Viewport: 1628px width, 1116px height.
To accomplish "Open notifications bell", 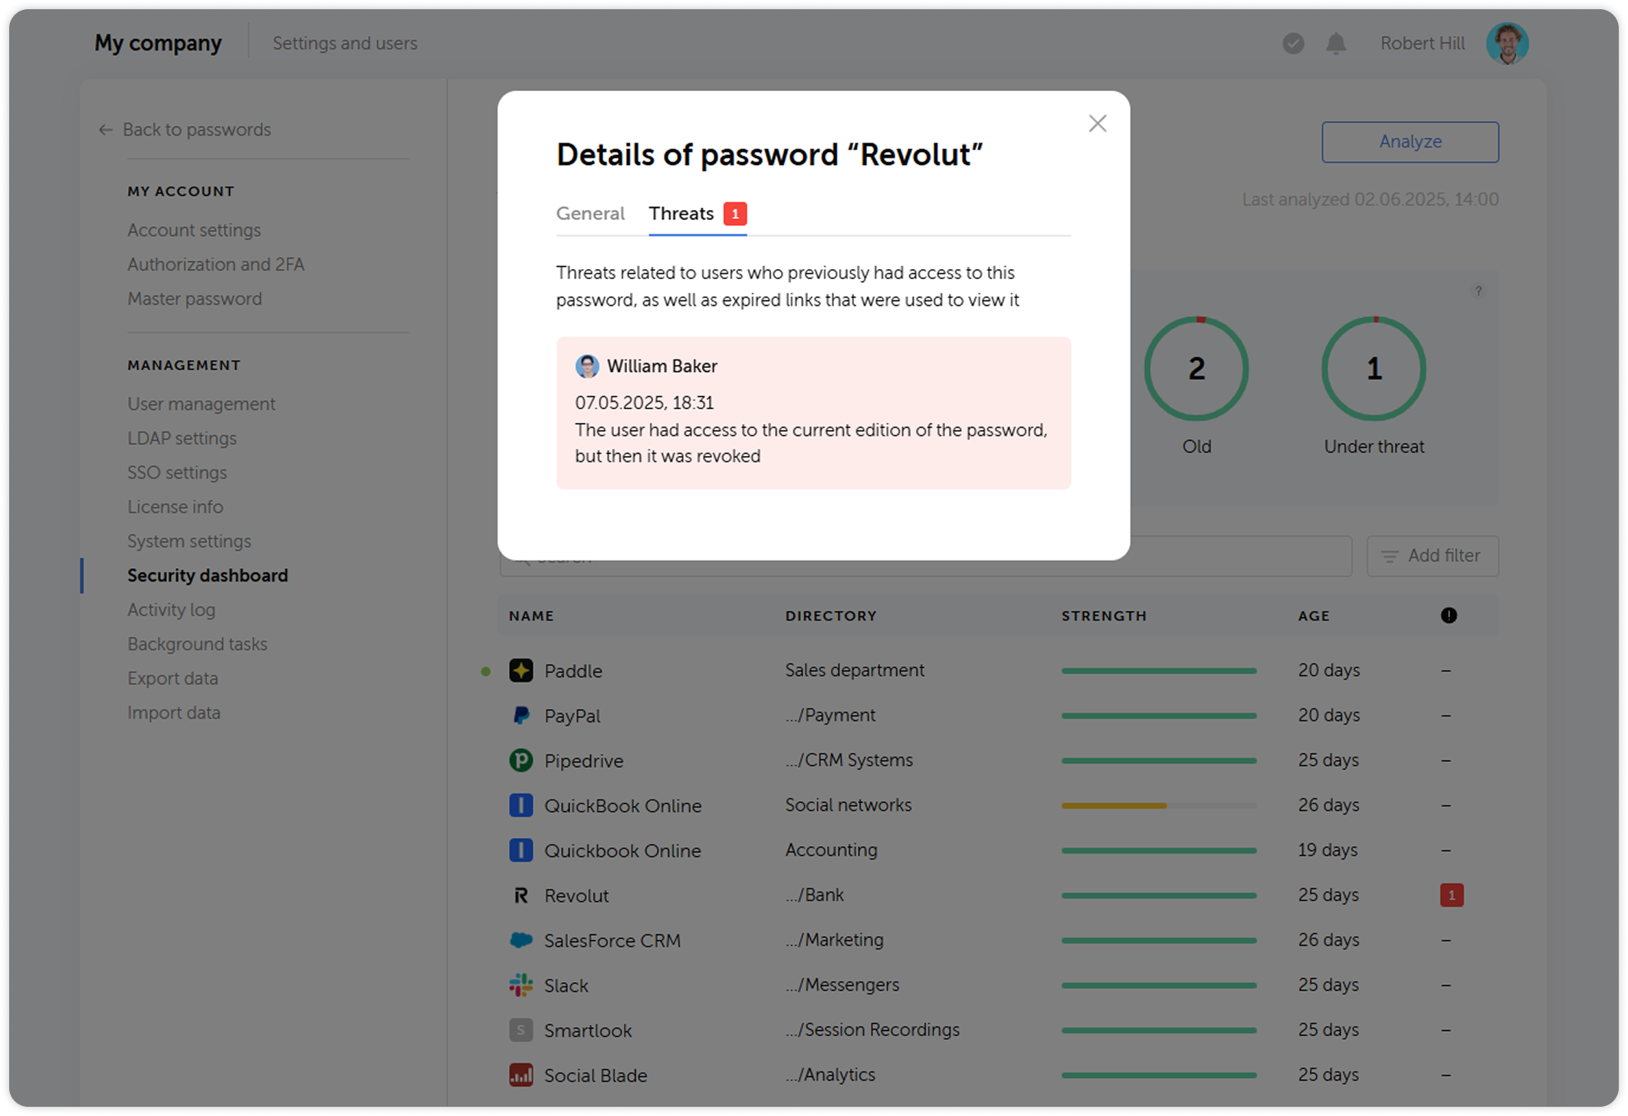I will [x=1336, y=44].
